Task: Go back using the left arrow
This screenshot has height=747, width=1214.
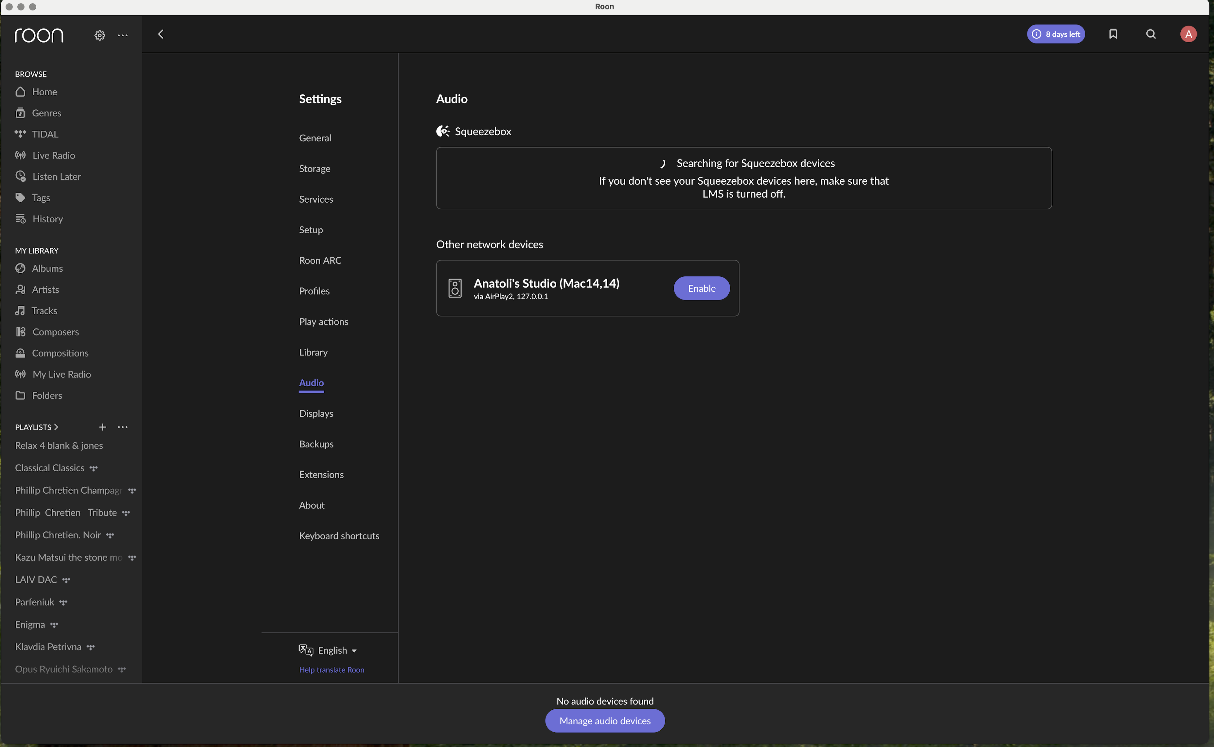Action: pos(161,34)
